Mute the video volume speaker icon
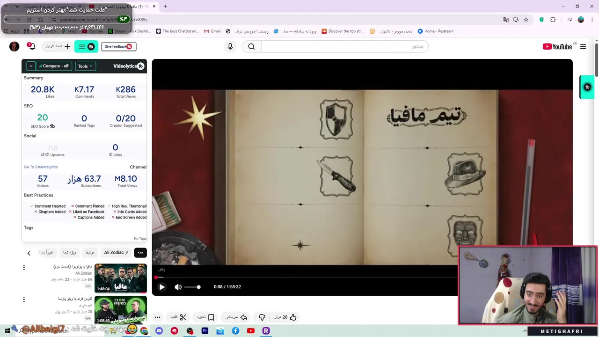Viewport: 599px width, 337px height. click(x=178, y=287)
